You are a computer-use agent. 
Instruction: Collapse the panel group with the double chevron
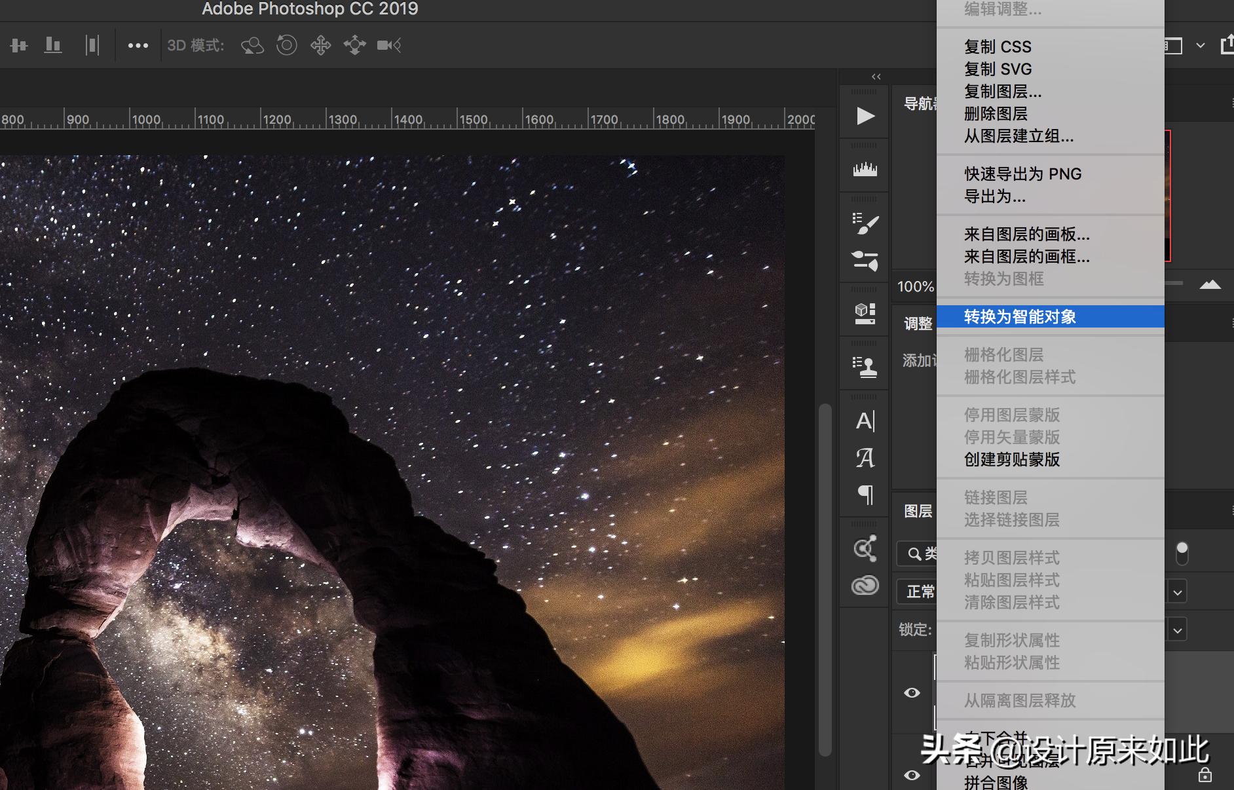877,77
